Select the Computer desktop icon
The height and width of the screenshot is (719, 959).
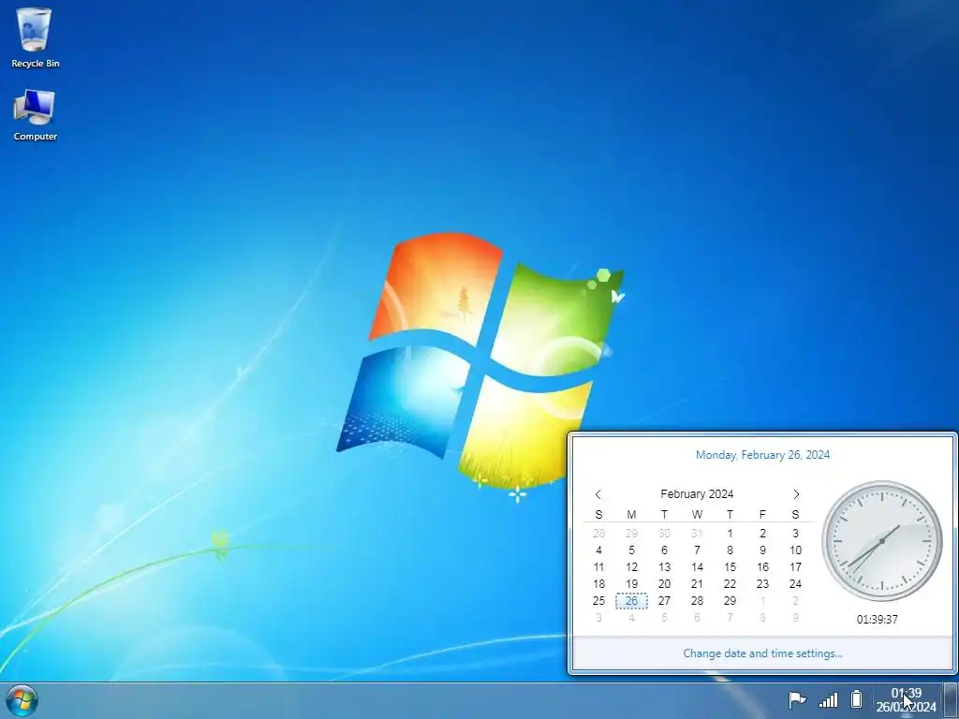click(x=35, y=115)
